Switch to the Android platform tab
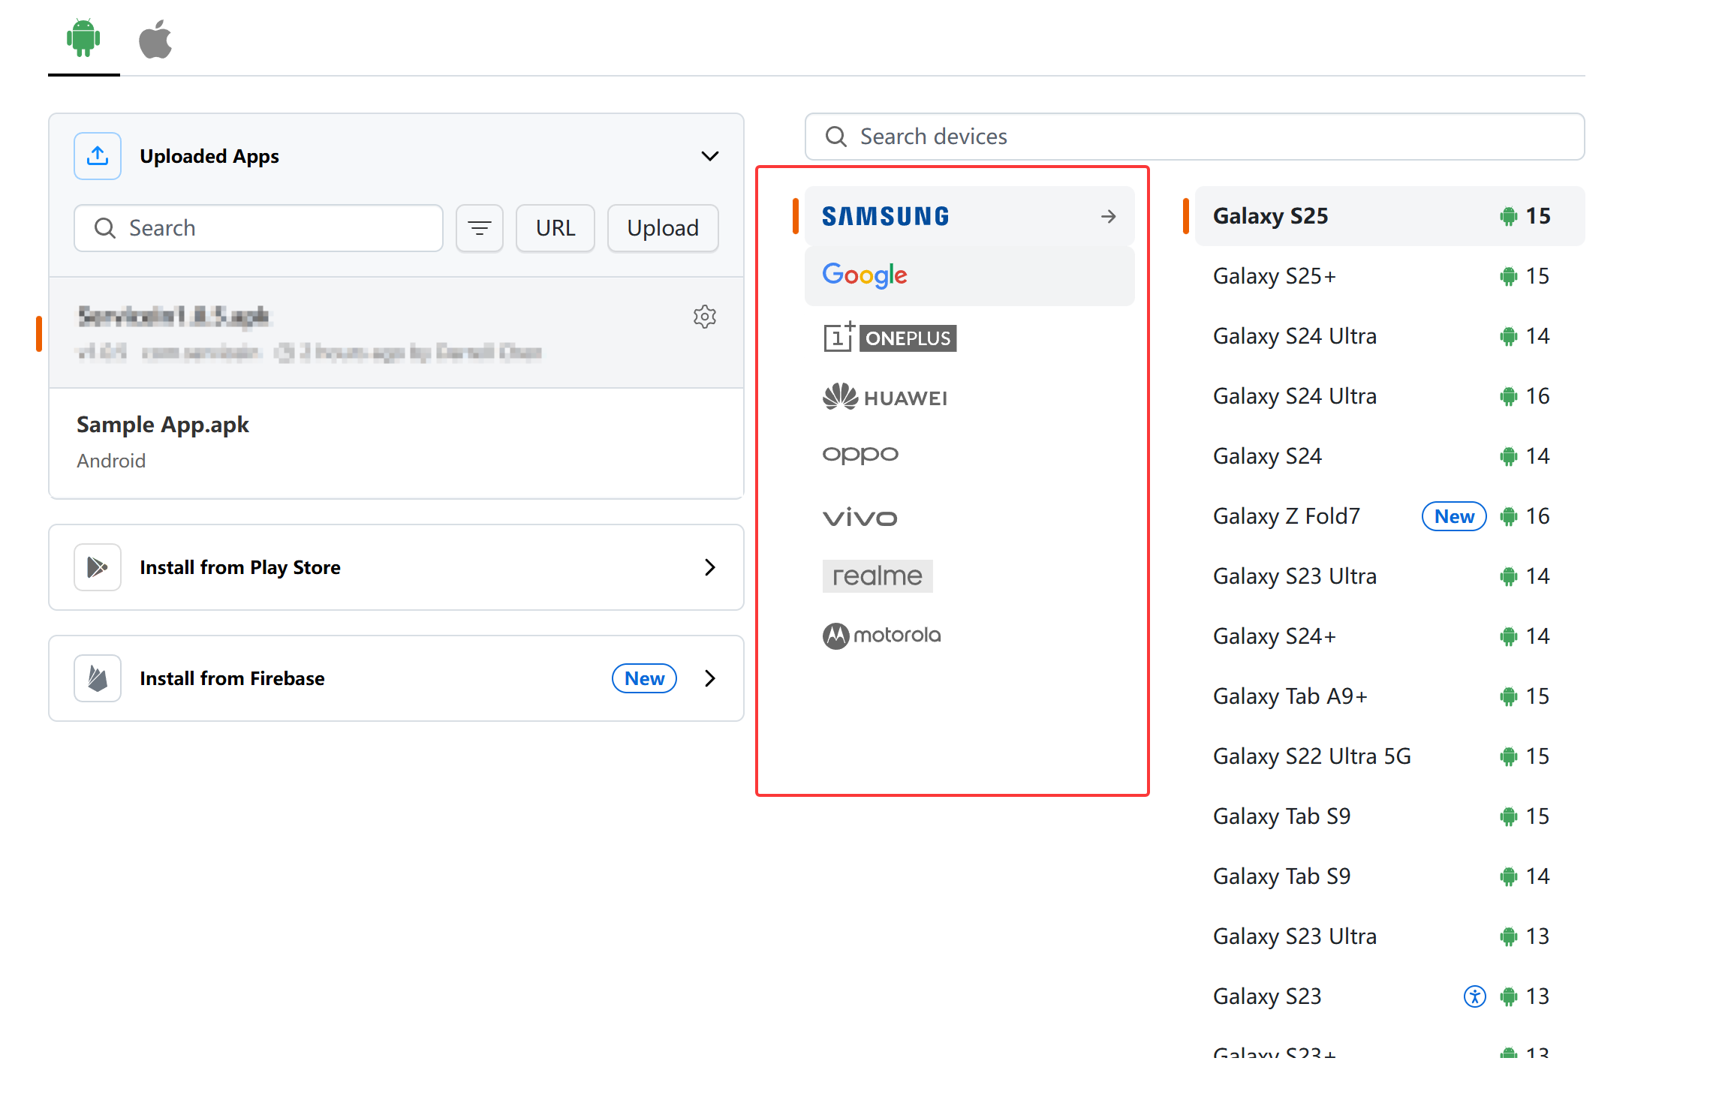This screenshot has width=1713, height=1106. click(83, 38)
